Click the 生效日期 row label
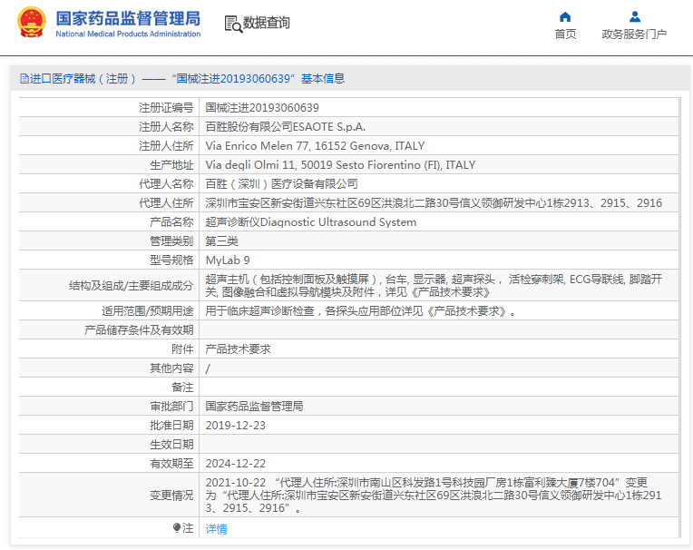693x550 pixels. click(x=171, y=445)
